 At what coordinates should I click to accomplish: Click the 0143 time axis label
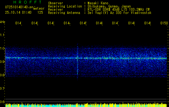click(x=51, y=23)
